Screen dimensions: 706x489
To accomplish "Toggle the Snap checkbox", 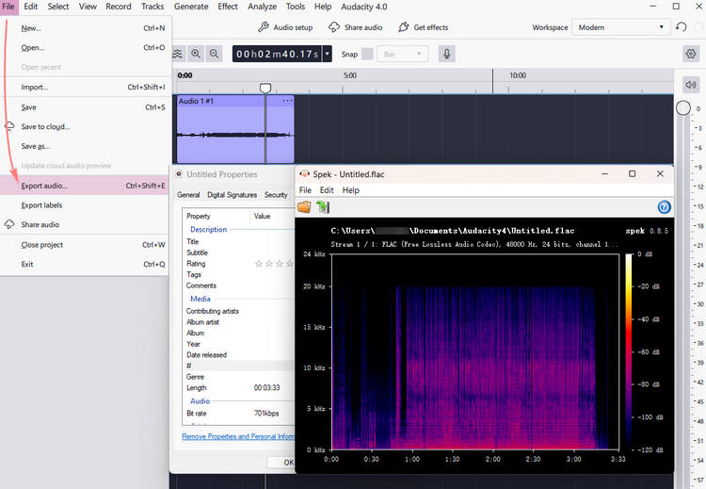I will coord(367,54).
